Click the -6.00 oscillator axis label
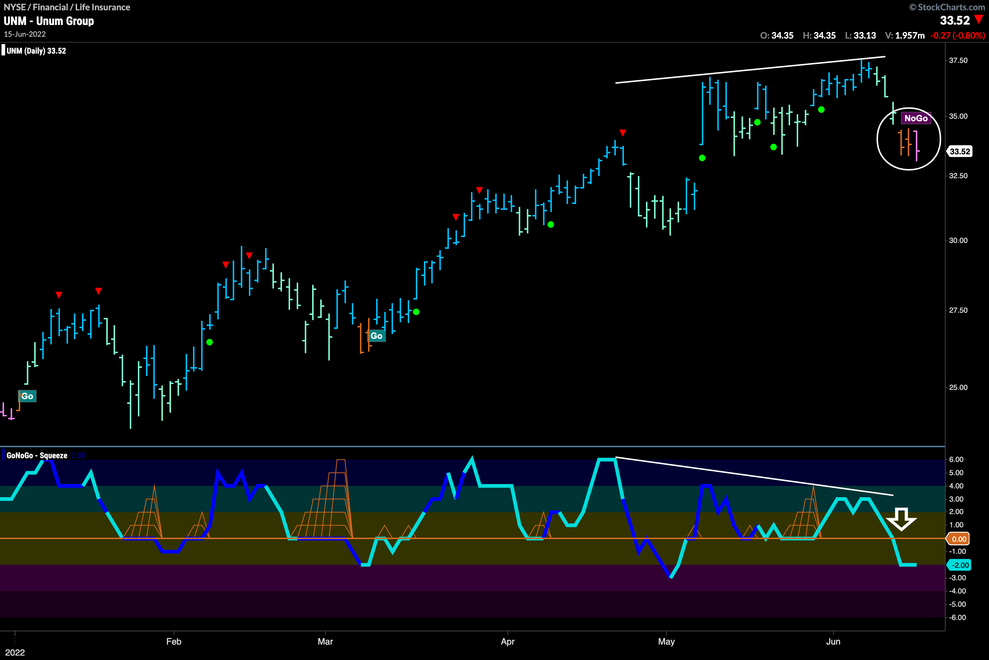Viewport: 989px width, 660px height. click(x=957, y=617)
